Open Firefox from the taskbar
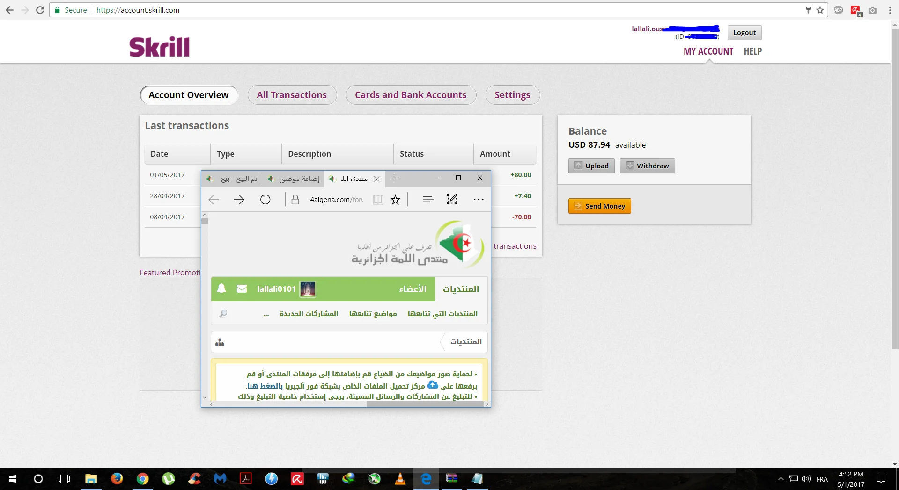Image resolution: width=899 pixels, height=490 pixels. (x=117, y=479)
